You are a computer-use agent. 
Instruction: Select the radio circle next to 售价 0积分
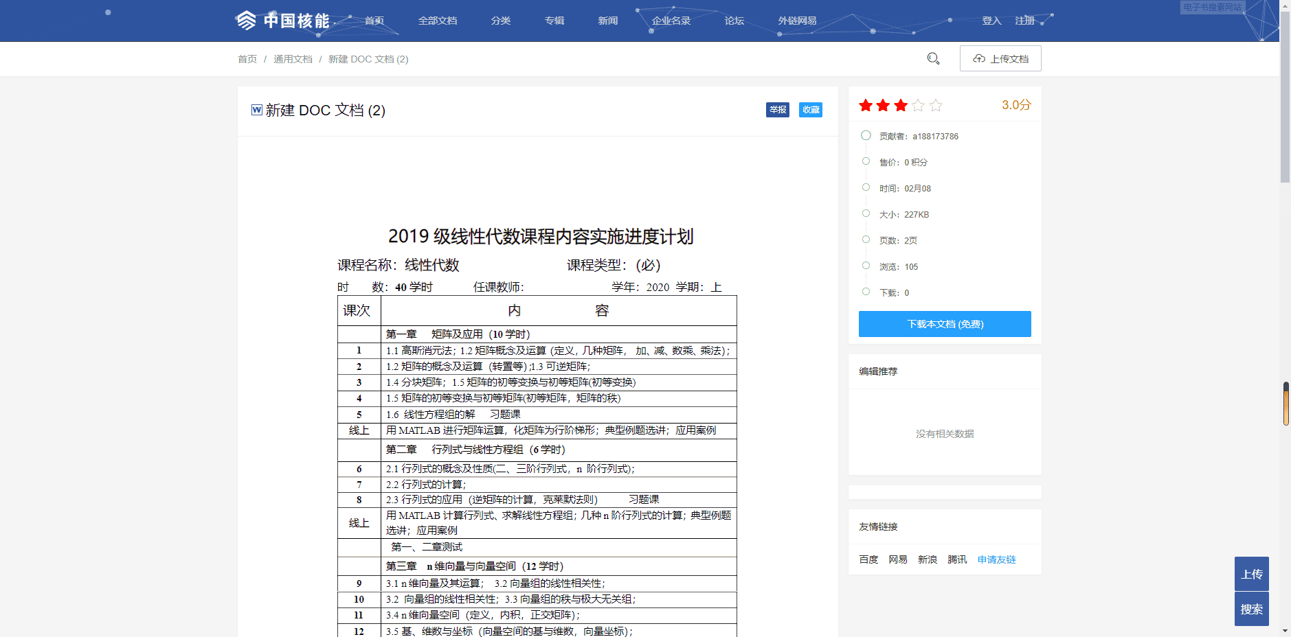point(866,161)
